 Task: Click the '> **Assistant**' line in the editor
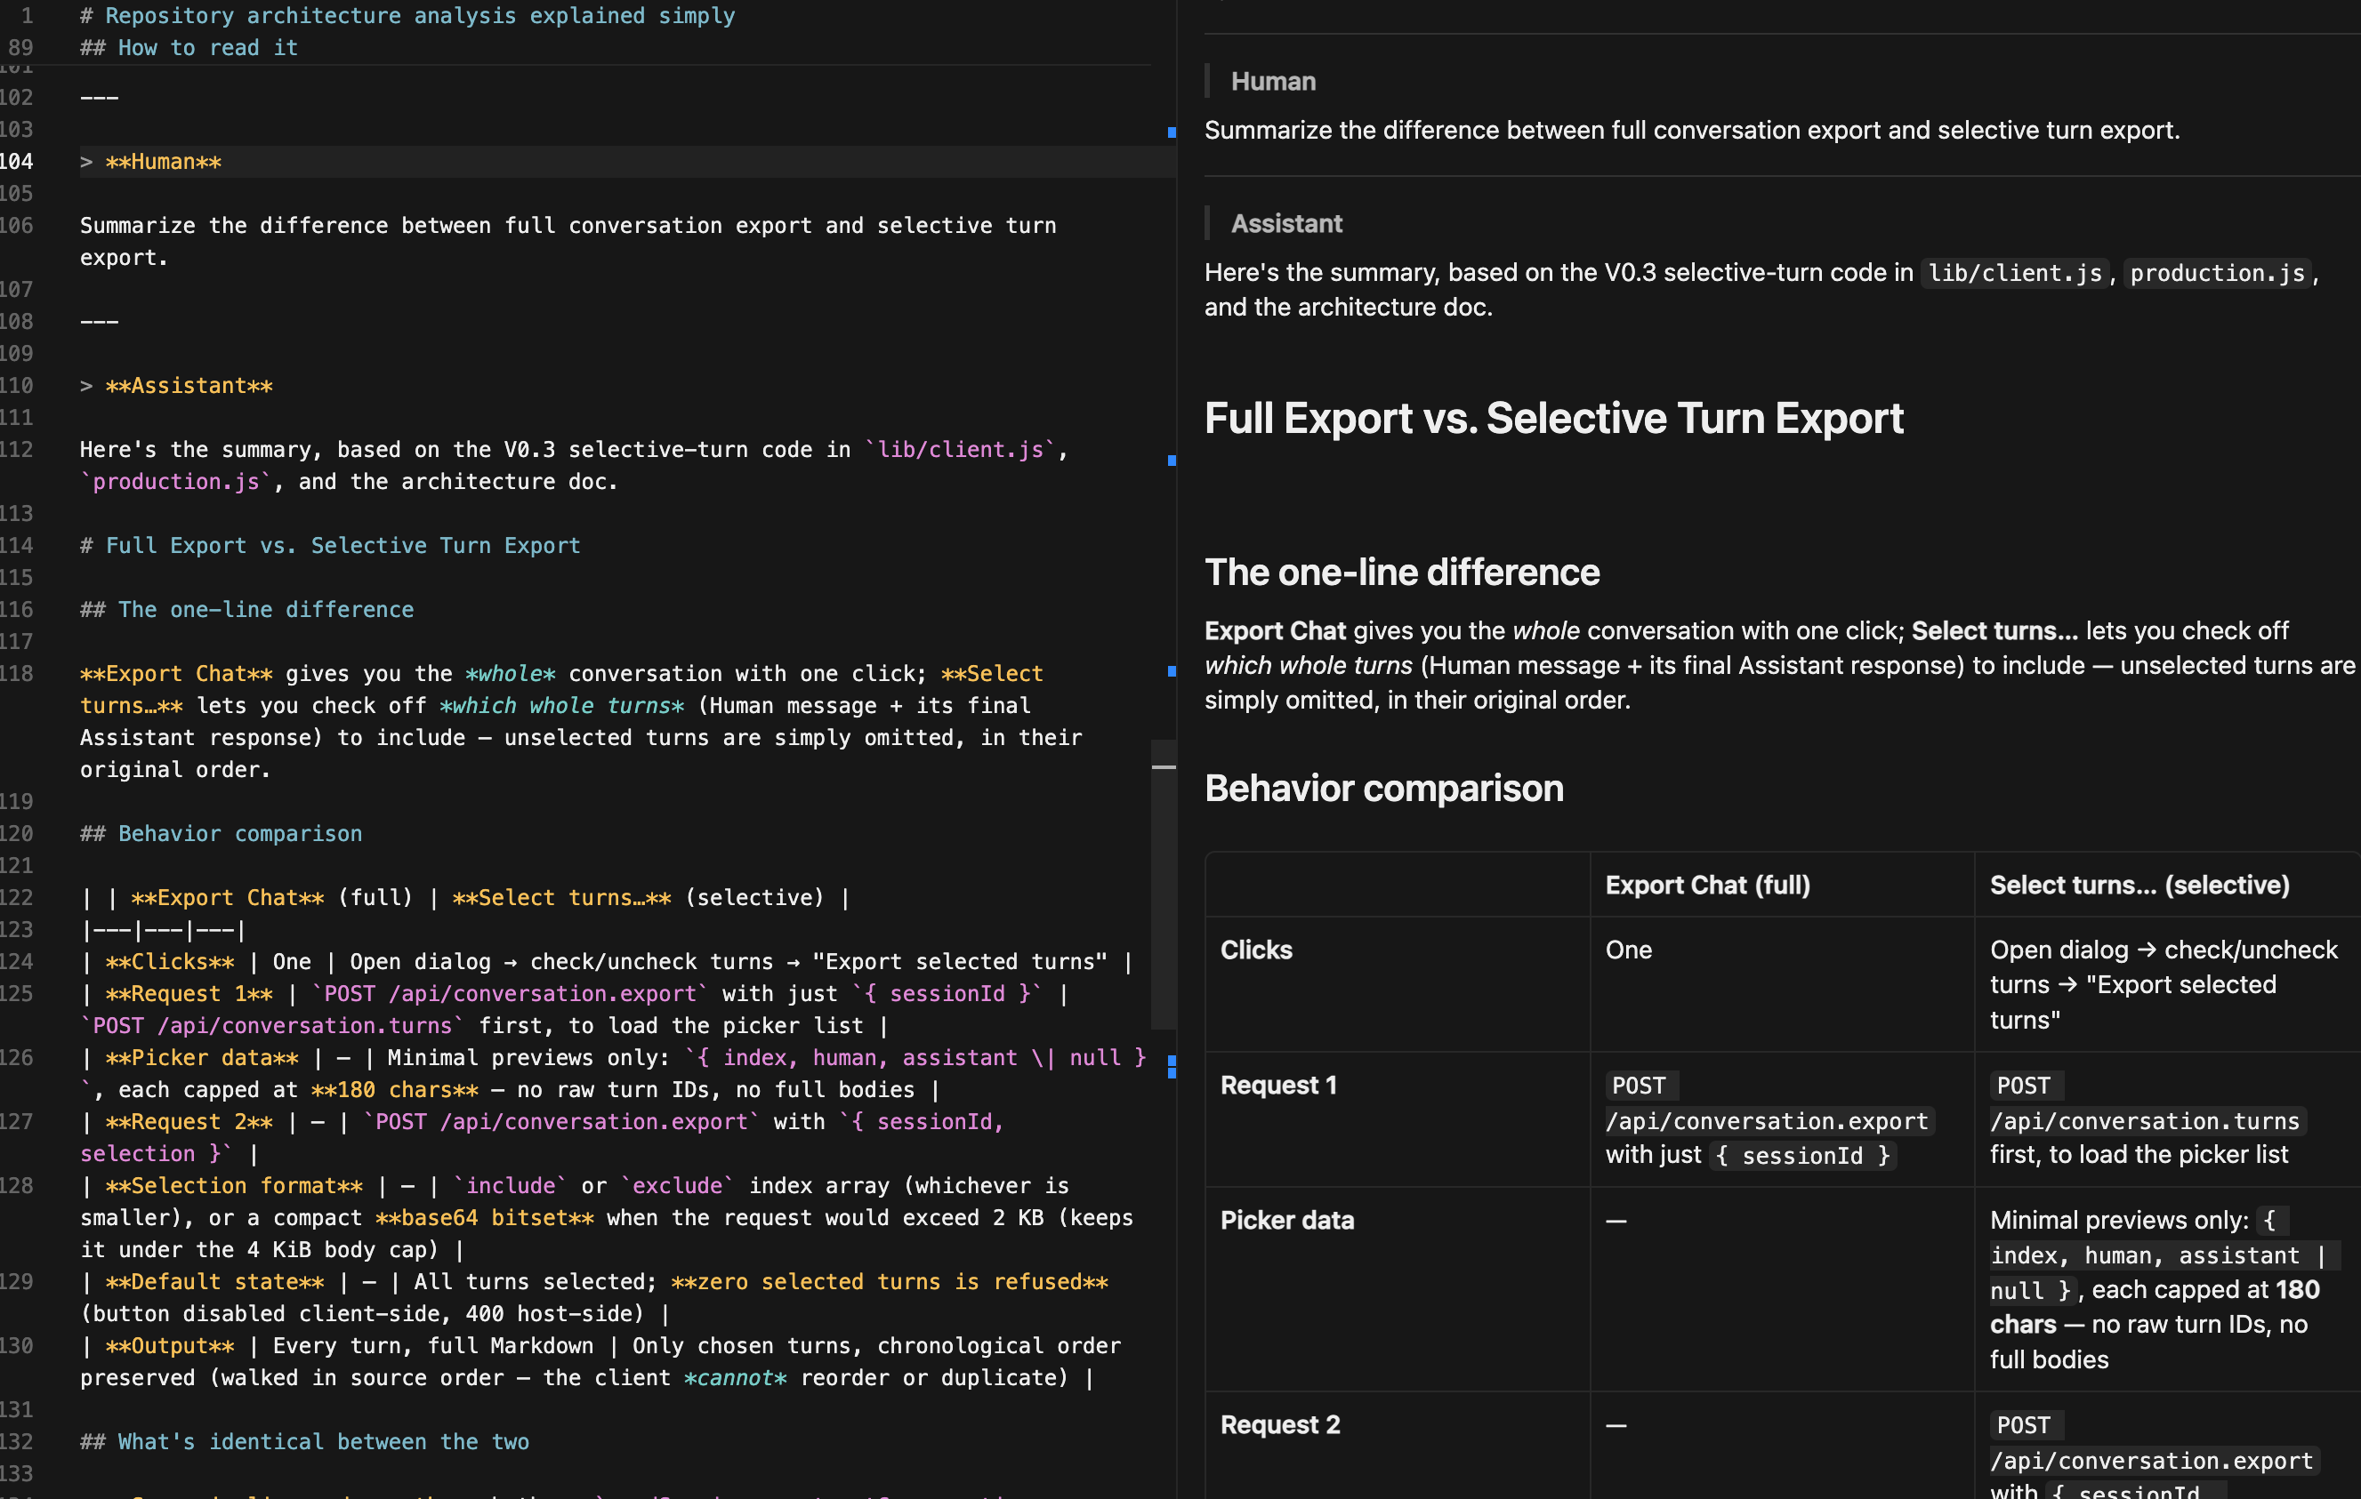[176, 386]
